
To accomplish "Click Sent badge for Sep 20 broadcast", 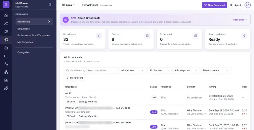I will click(x=154, y=127).
